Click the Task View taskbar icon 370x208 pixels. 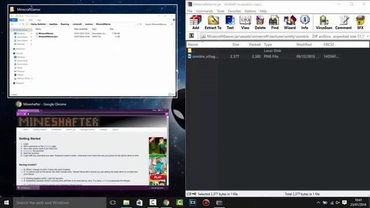113,203
